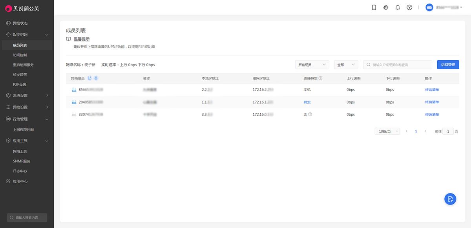The height and width of the screenshot is (228, 471).
Task: Click the 连接类型 column header
Action: click(x=310, y=78)
